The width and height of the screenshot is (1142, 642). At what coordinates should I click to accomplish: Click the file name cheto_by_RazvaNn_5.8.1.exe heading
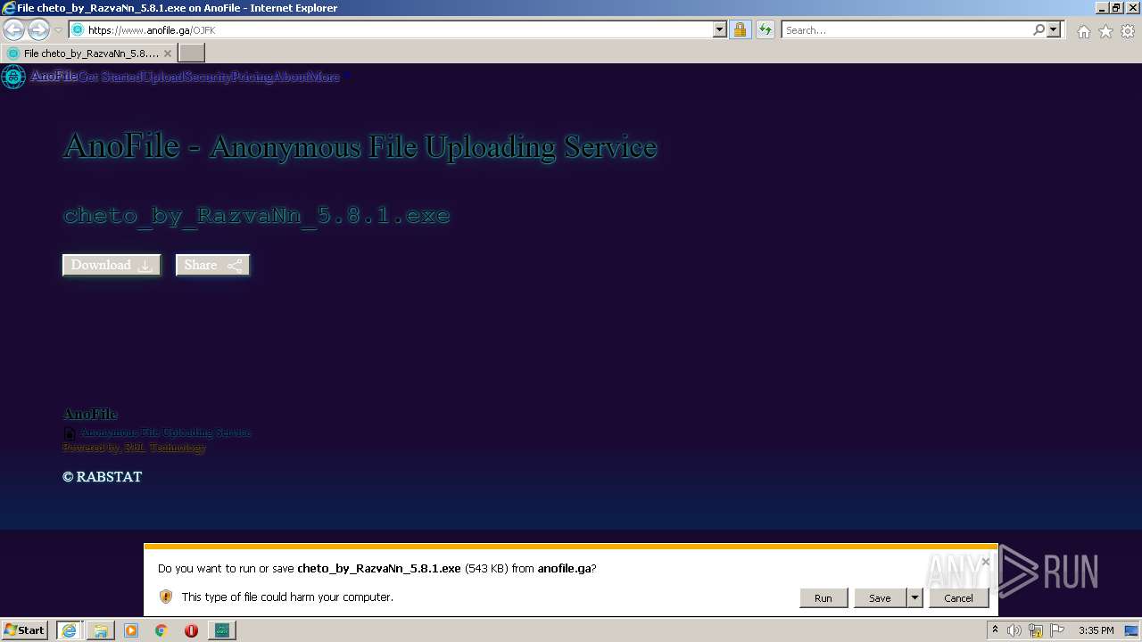[257, 215]
